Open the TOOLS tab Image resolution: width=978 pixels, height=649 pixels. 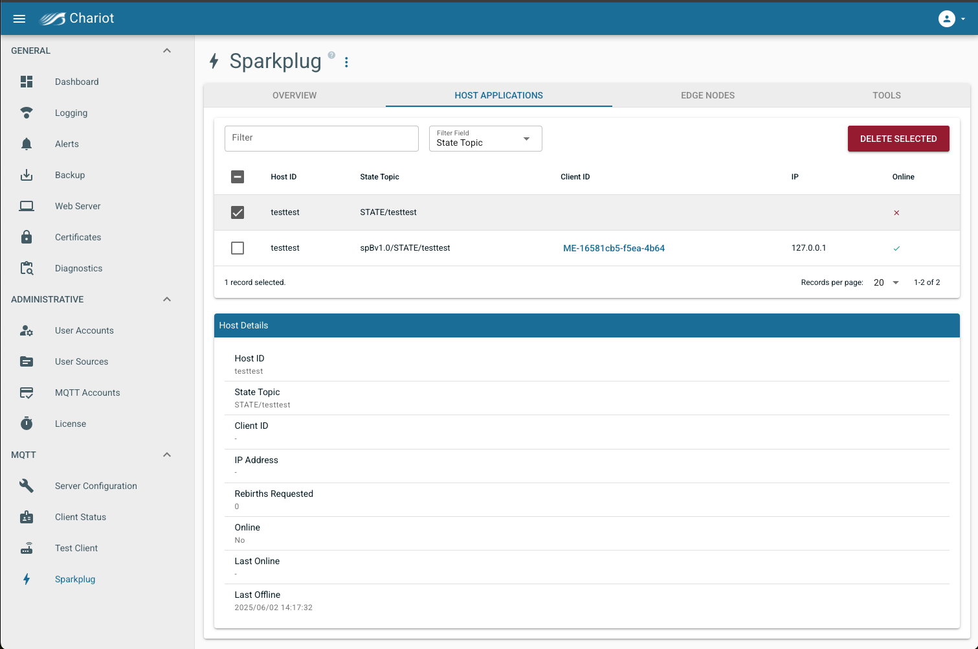[x=887, y=95]
